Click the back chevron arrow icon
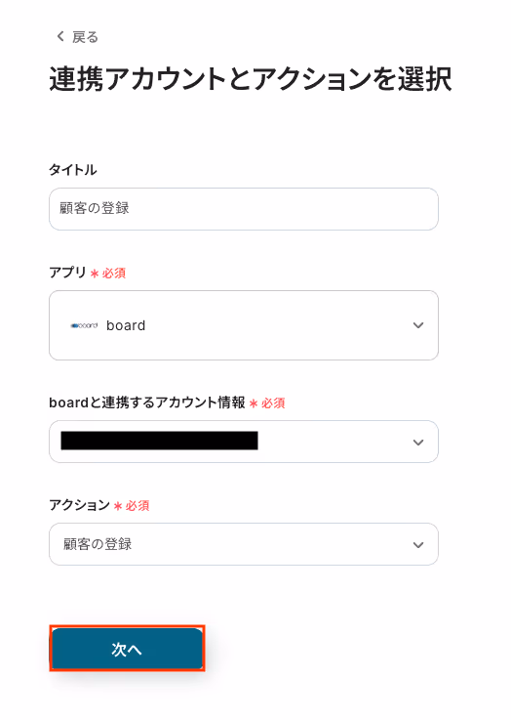 (60, 37)
